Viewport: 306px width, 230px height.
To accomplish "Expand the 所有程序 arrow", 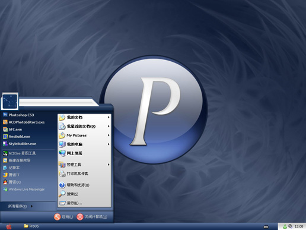I will pyautogui.click(x=31, y=206).
